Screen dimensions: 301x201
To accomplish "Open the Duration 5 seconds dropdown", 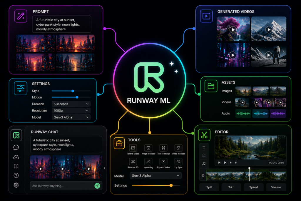I will point(71,104).
